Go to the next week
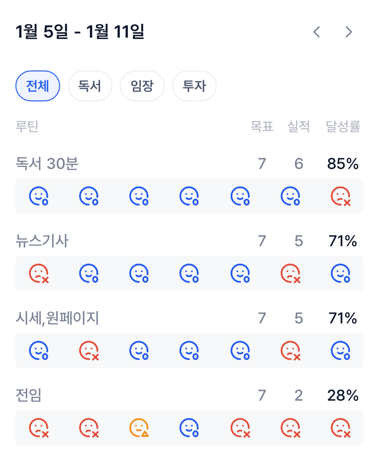Screen dimensions: 379x465 point(349,32)
